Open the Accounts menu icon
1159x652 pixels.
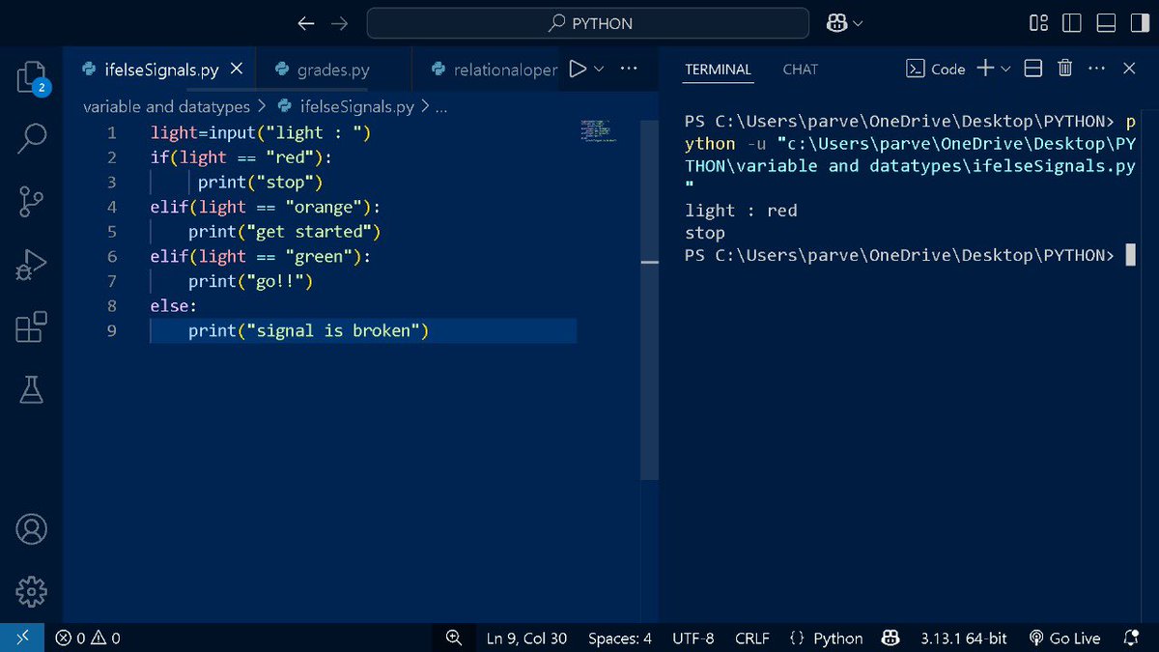tap(32, 528)
